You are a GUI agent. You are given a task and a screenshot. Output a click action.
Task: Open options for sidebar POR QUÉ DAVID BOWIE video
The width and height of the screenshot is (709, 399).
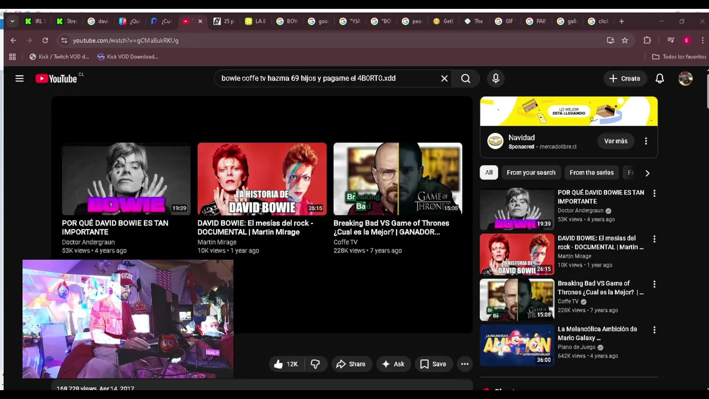point(654,193)
